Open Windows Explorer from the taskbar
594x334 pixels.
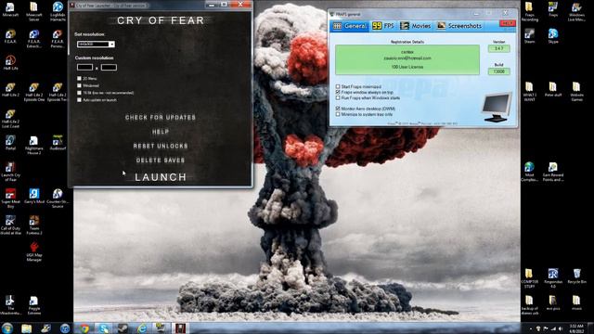(27, 328)
